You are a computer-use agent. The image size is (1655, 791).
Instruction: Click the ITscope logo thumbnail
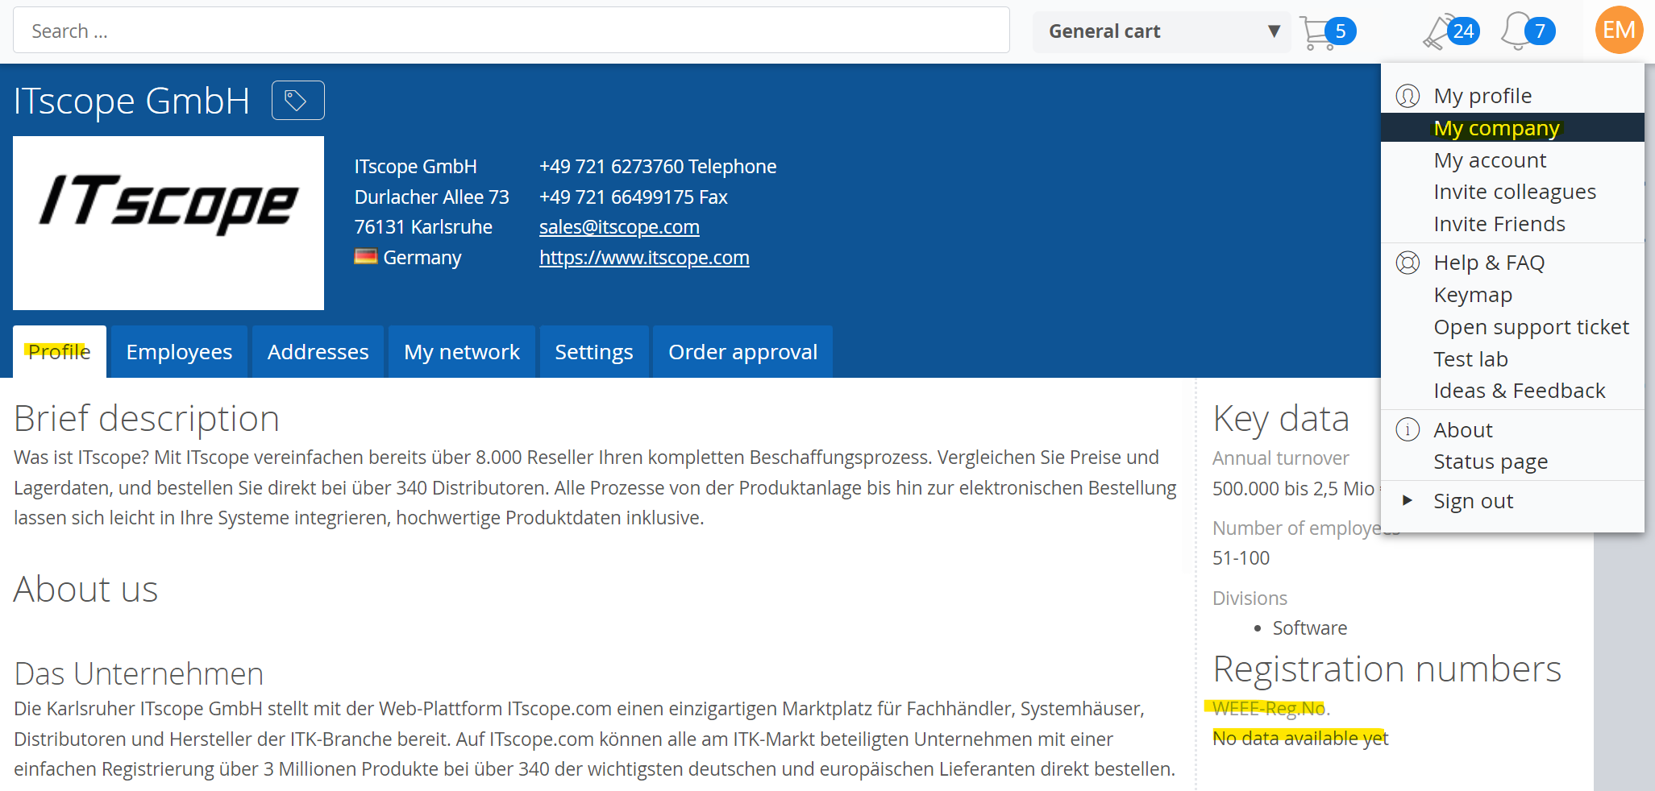pyautogui.click(x=168, y=222)
